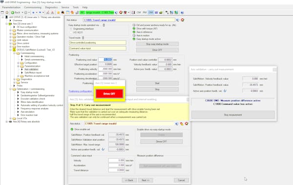The width and height of the screenshot is (293, 185).
Task: Click the Axis [4] Rotary axis absolute node icon
Action: [x=10, y=122]
